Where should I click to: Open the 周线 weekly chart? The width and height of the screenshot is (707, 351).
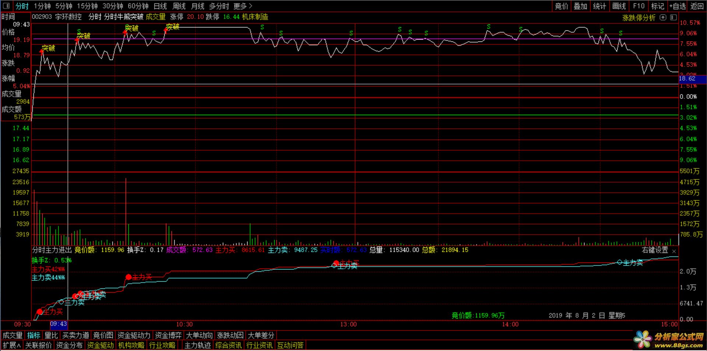click(x=179, y=6)
